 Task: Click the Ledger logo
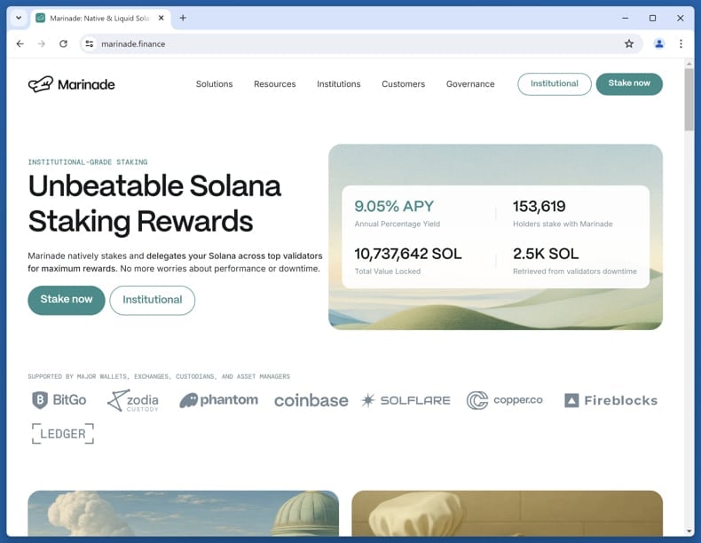63,434
